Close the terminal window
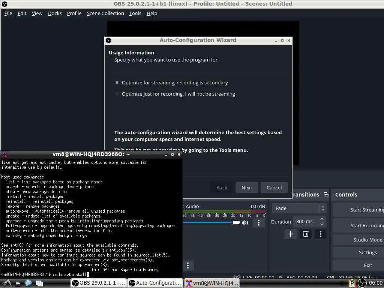This screenshot has height=288, width=384. [179, 154]
